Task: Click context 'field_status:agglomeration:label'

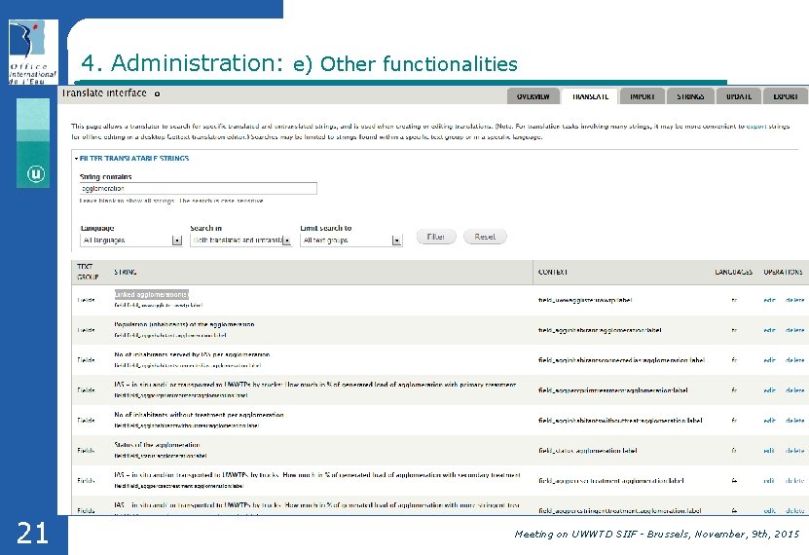Action: pos(588,450)
